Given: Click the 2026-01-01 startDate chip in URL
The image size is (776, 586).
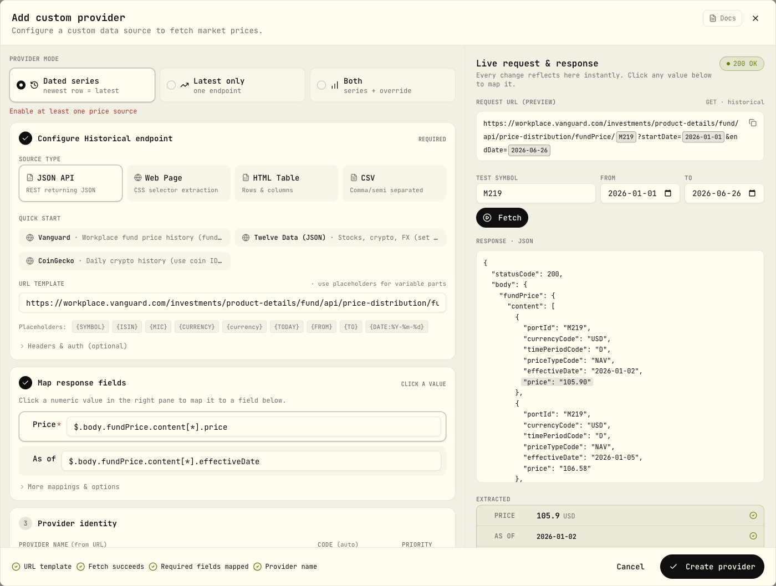Looking at the screenshot, I should pyautogui.click(x=703, y=137).
